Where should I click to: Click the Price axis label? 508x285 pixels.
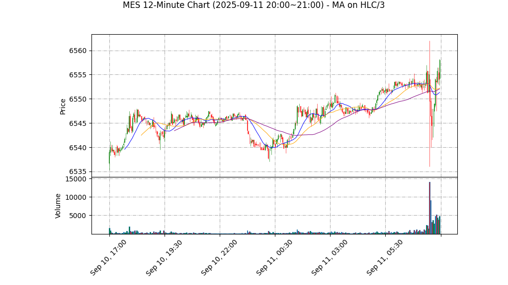click(x=63, y=107)
